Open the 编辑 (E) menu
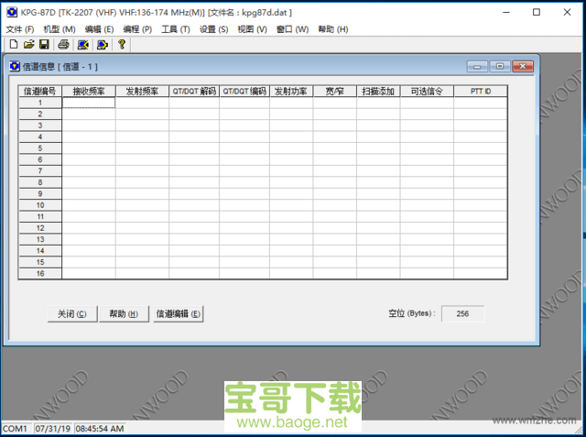Viewport: 586px width, 437px height. [x=99, y=29]
